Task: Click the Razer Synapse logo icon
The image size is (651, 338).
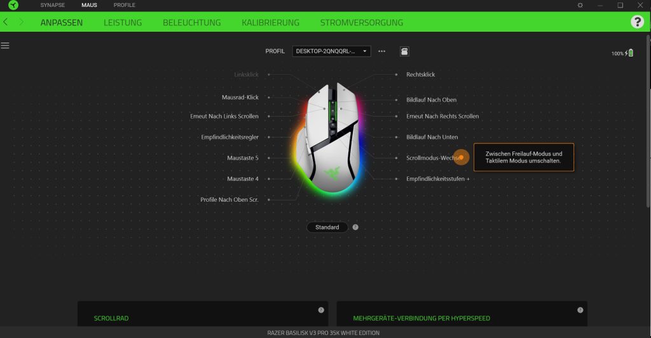Action: pyautogui.click(x=13, y=5)
